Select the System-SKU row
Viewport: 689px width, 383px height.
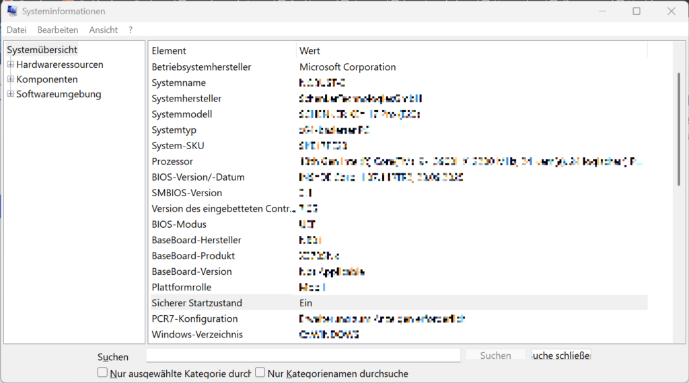click(398, 146)
